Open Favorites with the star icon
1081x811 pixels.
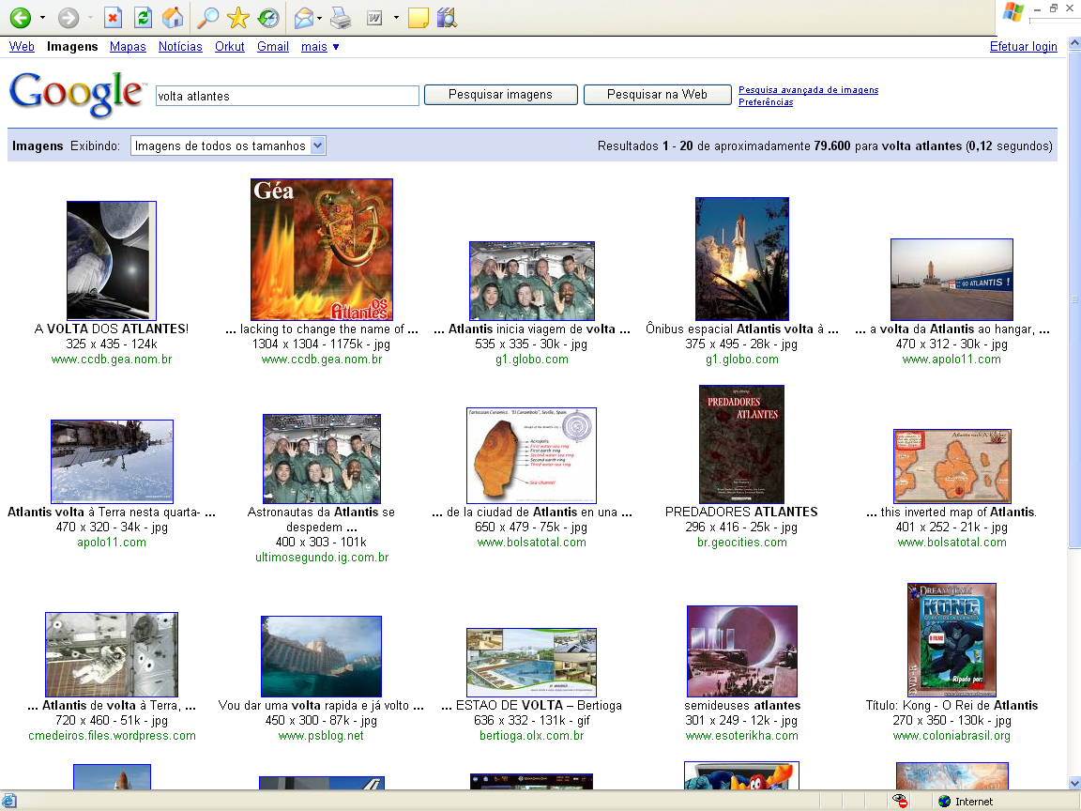tap(237, 18)
